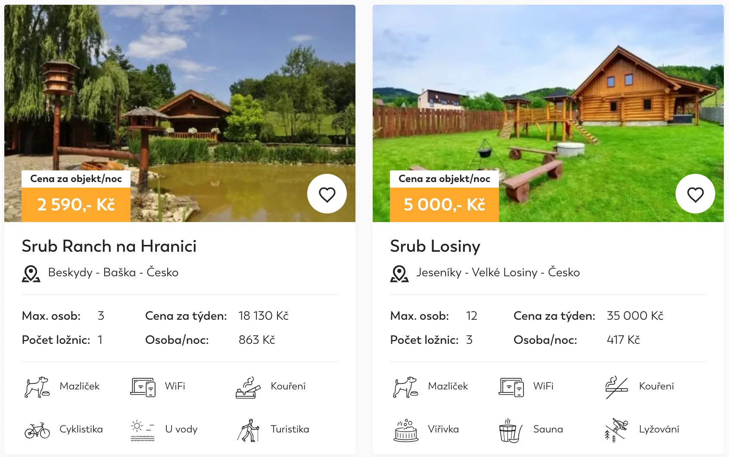Click the pond cabin photo thumbnail
The image size is (729, 457).
pyautogui.click(x=180, y=113)
